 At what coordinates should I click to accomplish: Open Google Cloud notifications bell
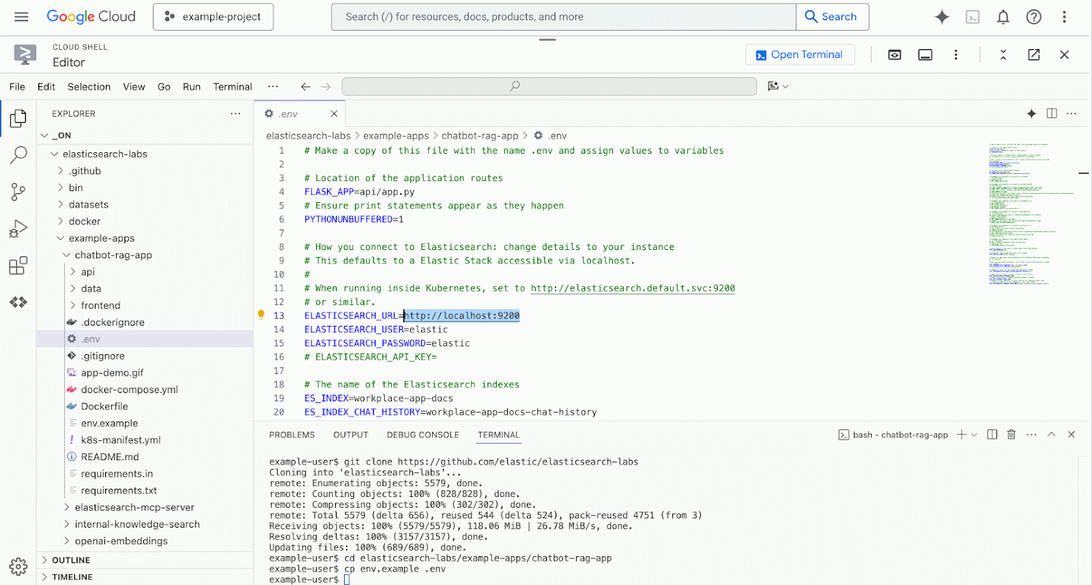coord(1003,17)
